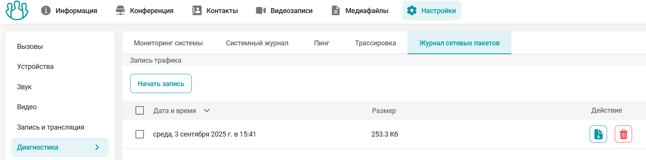Image resolution: width=646 pixels, height=160 pixels.
Task: Click the Медиафайлы document icon
Action: [x=336, y=10]
